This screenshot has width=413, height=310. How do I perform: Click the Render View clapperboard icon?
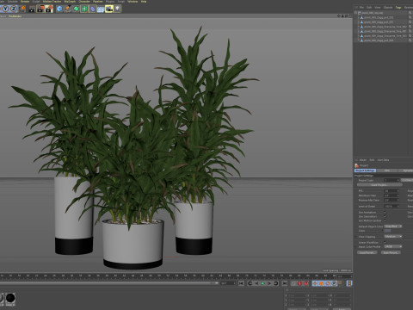tap(32, 9)
